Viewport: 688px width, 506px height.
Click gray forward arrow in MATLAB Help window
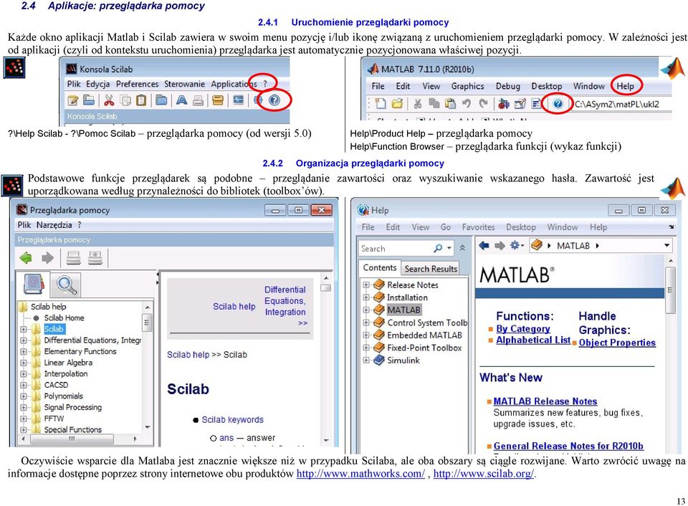click(500, 245)
